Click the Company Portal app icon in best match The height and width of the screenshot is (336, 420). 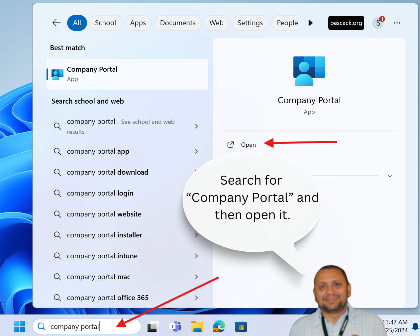[x=57, y=75]
